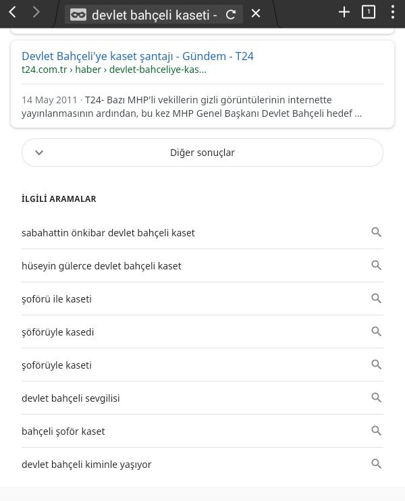The width and height of the screenshot is (405, 501).
Task: Expand 'Diğer sonuçlar' more results
Action: coord(202,153)
